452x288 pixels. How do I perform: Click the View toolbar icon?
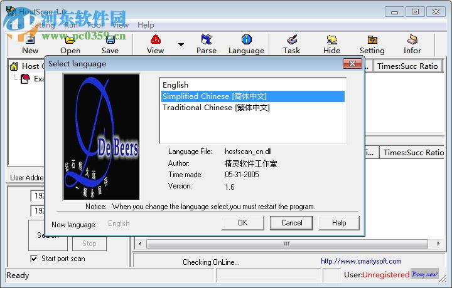click(x=156, y=44)
